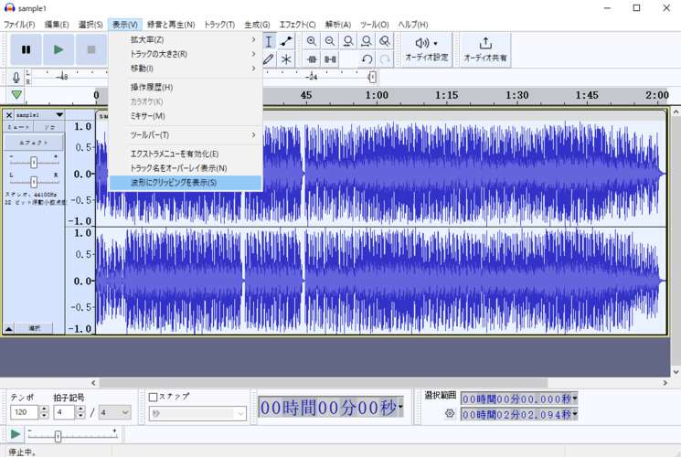Click the record meter microphone icon
This screenshot has width=681, height=457.
(x=16, y=79)
